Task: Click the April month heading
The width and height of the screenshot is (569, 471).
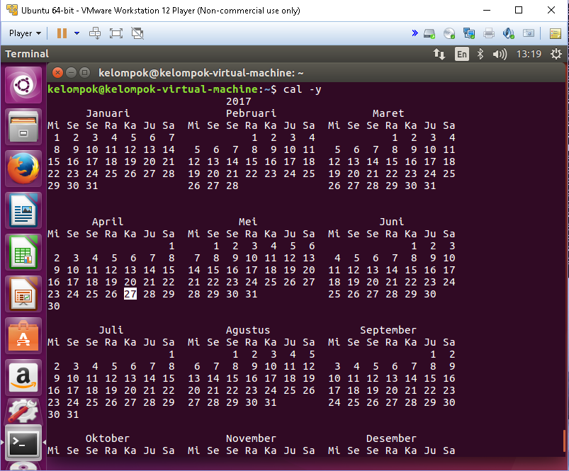Action: point(108,222)
